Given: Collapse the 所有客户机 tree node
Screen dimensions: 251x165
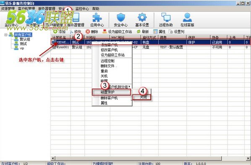Looking at the screenshot, I should [x=6, y=35].
